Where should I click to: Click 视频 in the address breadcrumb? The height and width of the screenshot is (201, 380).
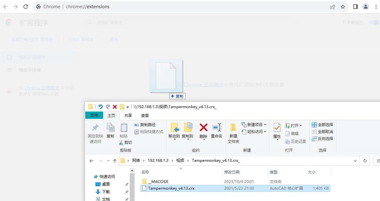tap(180, 161)
